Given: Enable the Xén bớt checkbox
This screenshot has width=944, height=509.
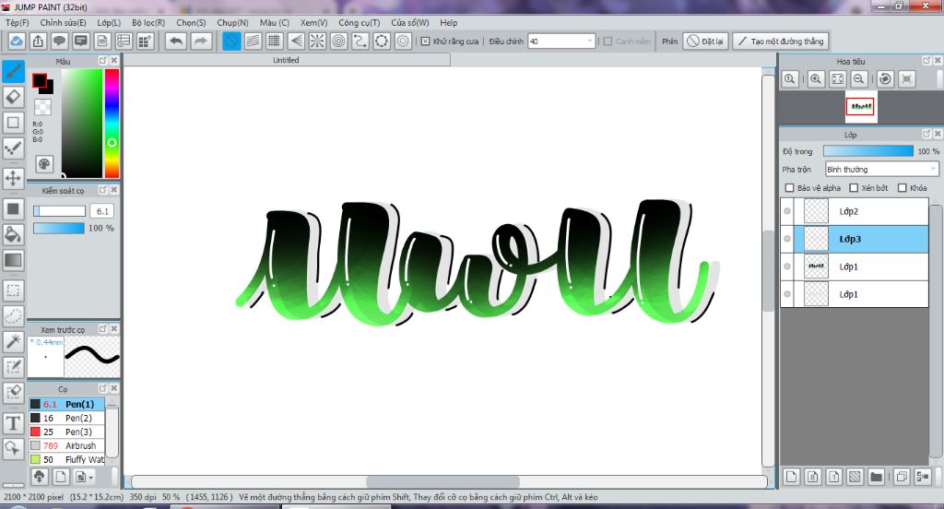Looking at the screenshot, I should (854, 188).
